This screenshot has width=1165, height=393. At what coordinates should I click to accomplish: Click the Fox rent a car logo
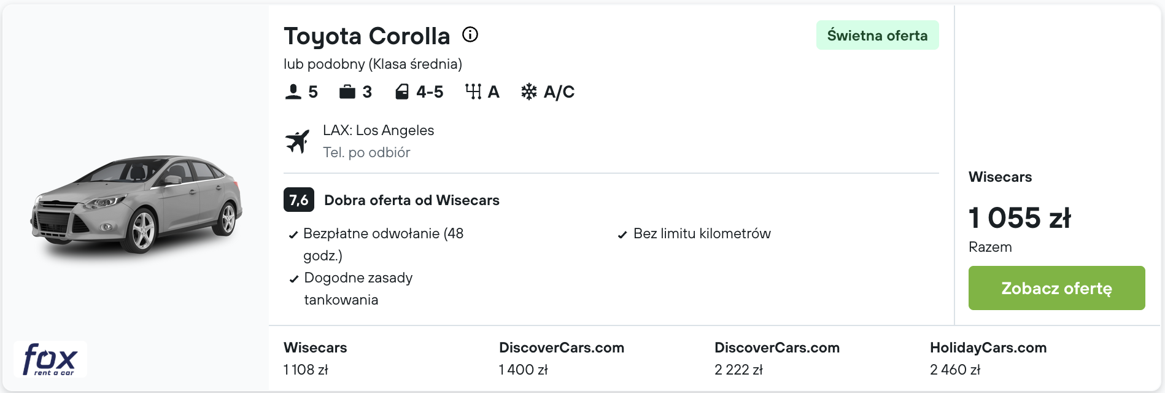50,359
